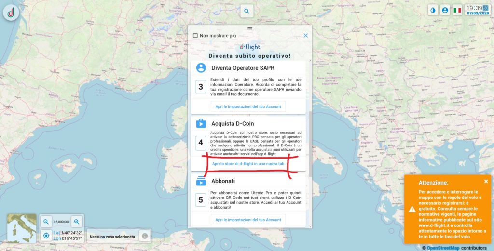Click the step number 4 box
The width and height of the screenshot is (494, 251).
(201, 143)
